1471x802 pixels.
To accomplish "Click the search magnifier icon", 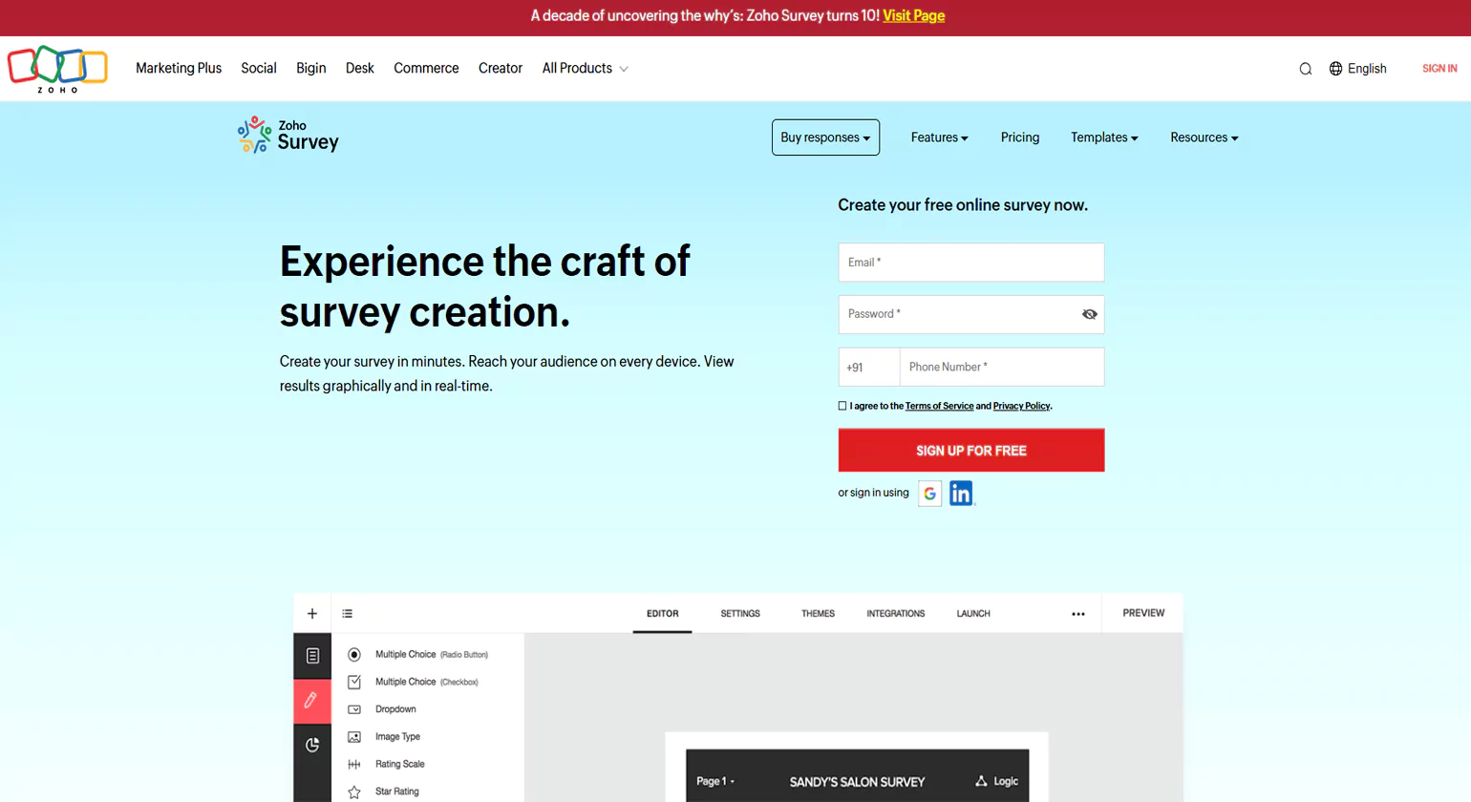I will [1305, 69].
